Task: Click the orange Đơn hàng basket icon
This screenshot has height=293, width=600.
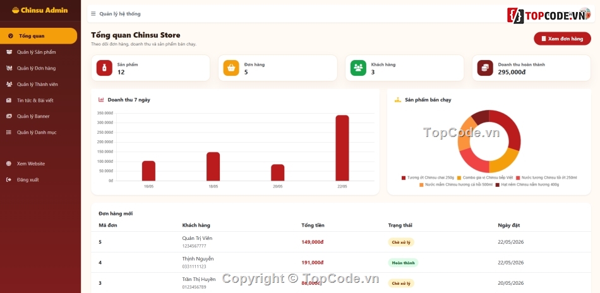Action: tap(231, 68)
